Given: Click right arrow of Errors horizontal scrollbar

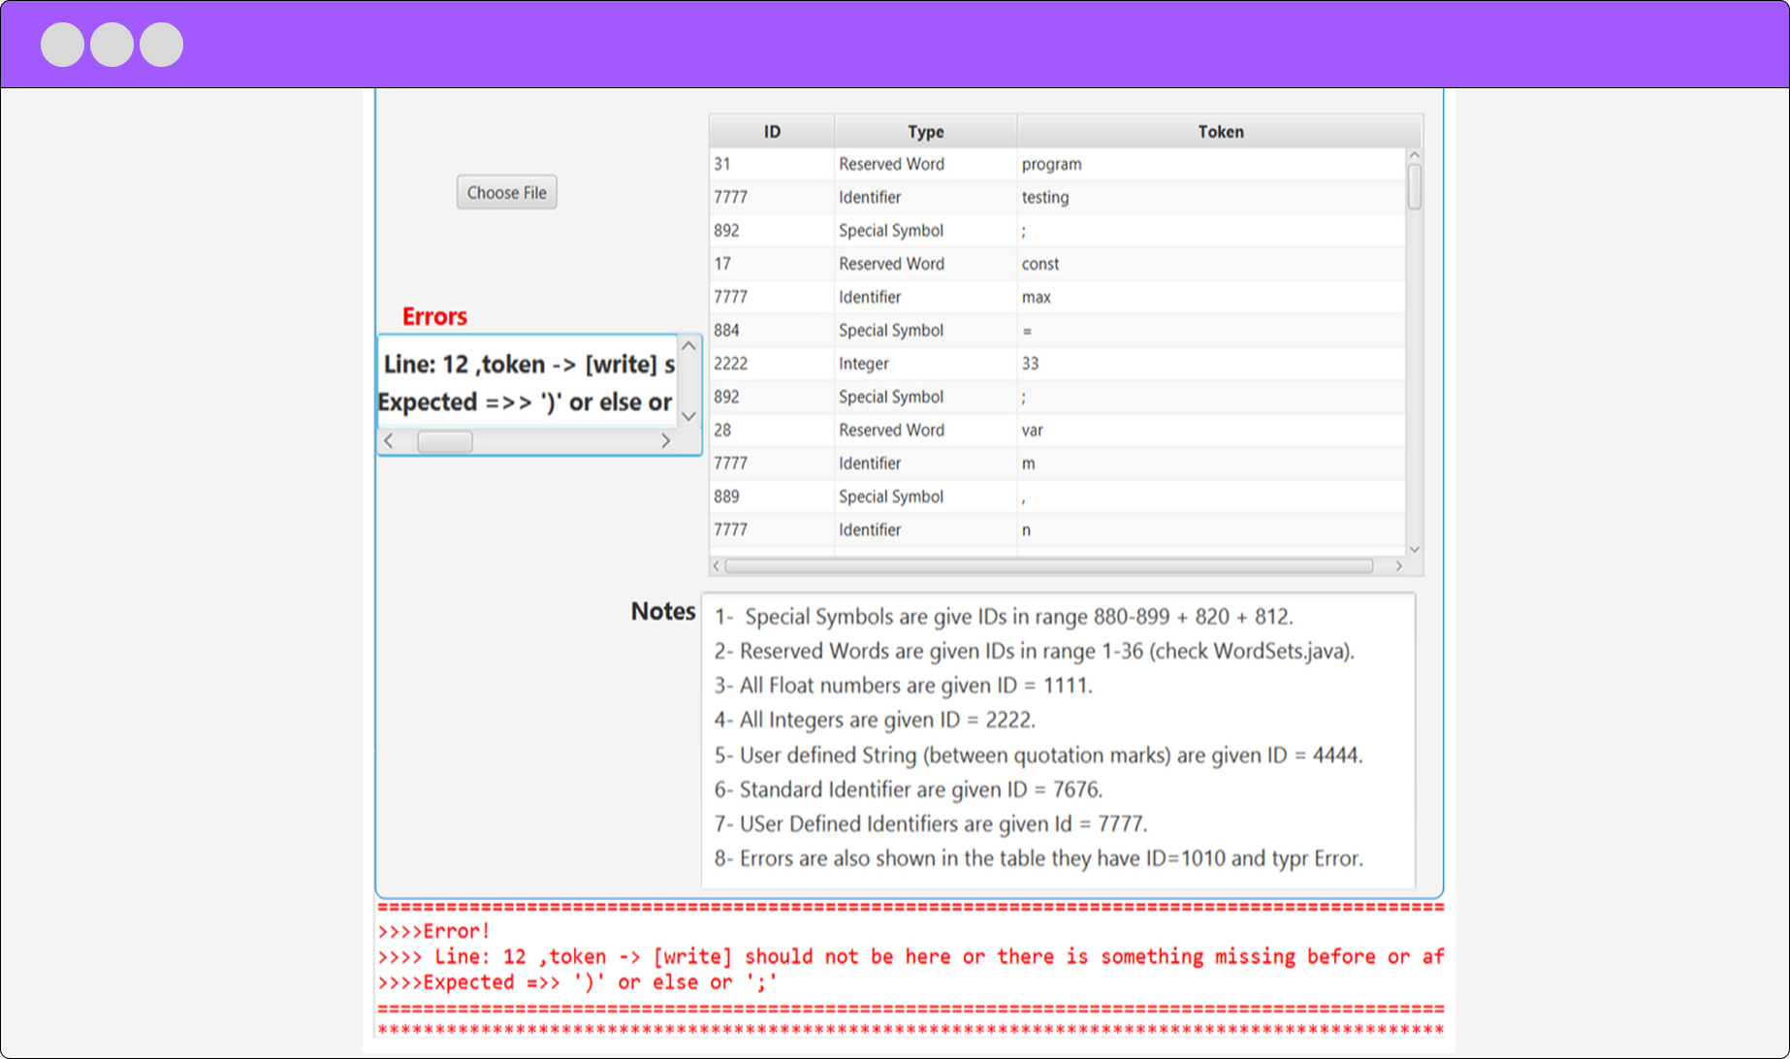Looking at the screenshot, I should click(665, 441).
